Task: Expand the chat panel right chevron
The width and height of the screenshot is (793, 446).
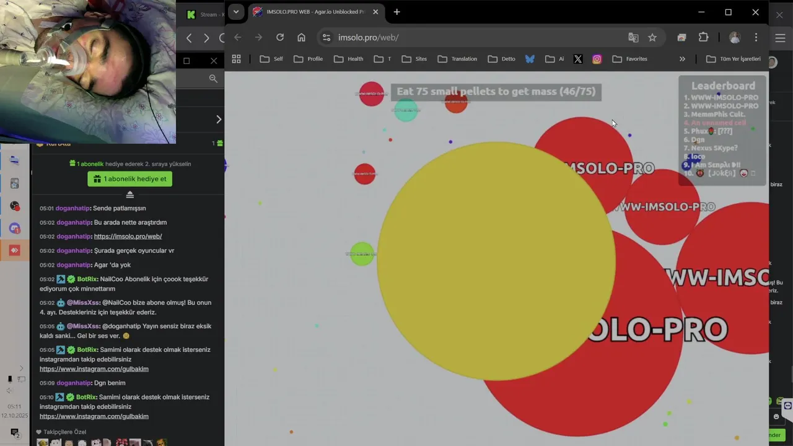Action: pos(218,119)
